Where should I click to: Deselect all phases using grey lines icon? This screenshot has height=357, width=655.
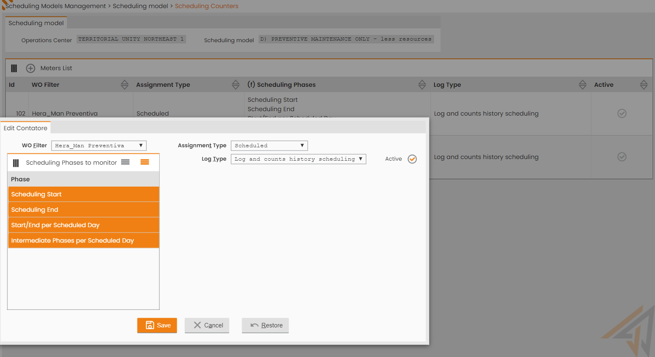coord(125,162)
